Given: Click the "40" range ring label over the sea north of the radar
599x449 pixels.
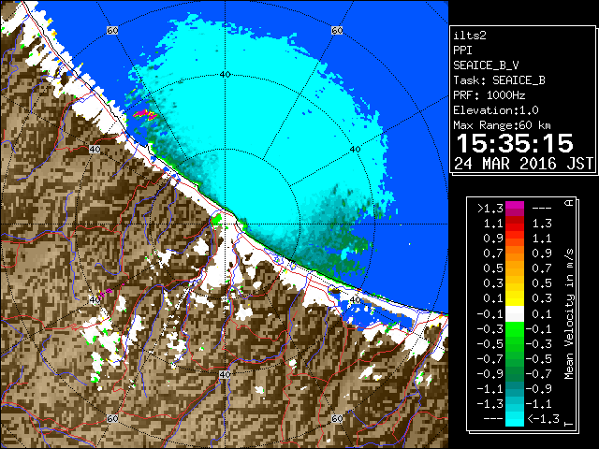Looking at the screenshot, I should click(x=226, y=75).
